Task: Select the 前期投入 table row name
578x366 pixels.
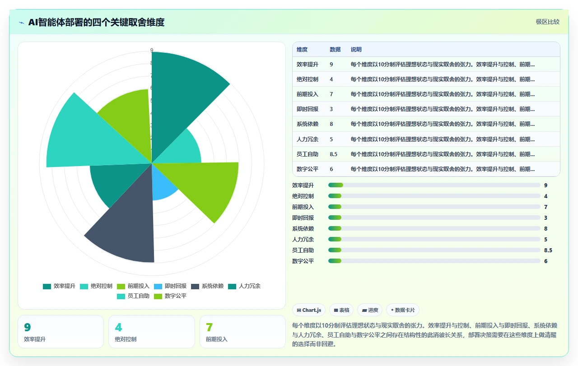Action: [x=308, y=94]
